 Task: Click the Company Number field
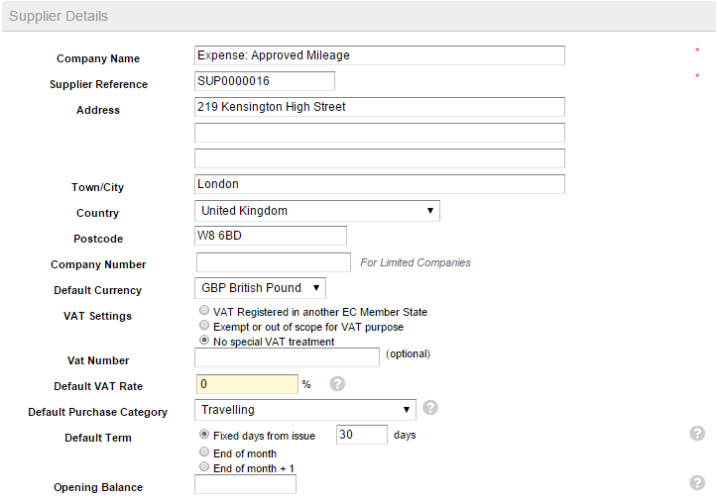pyautogui.click(x=273, y=262)
